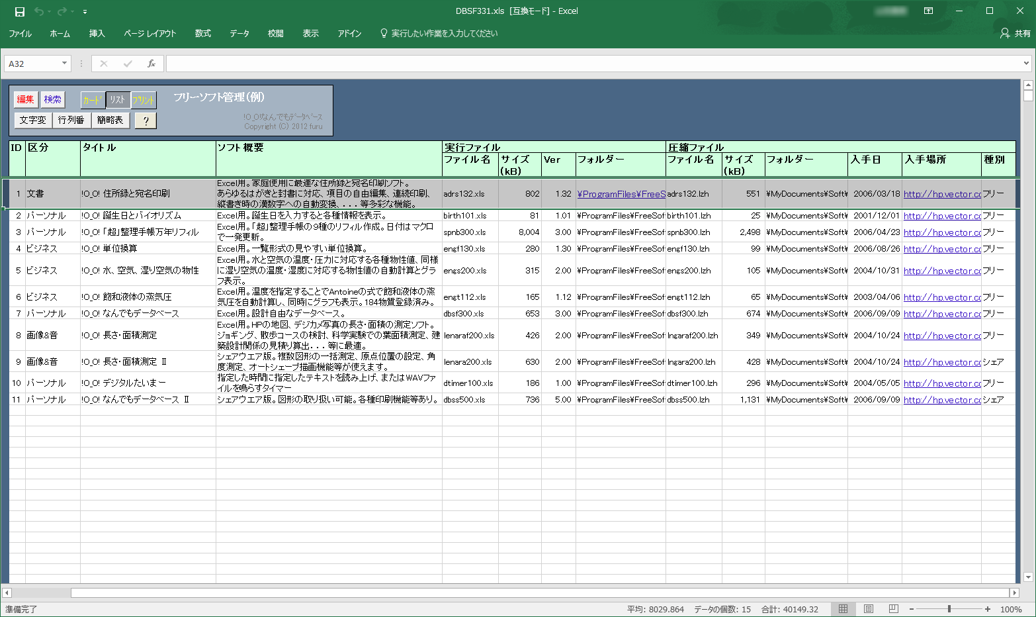The height and width of the screenshot is (617, 1036).
Task: Click the 実行したい作業 search box
Action: (439, 33)
